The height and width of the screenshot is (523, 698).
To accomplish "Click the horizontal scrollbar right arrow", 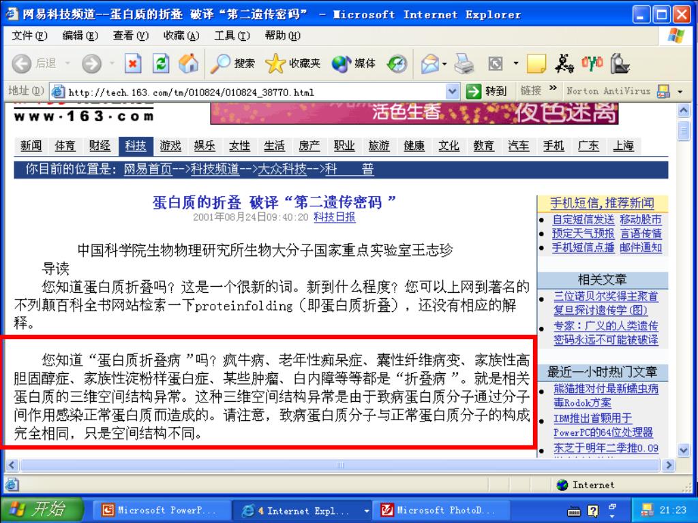I will (668, 465).
